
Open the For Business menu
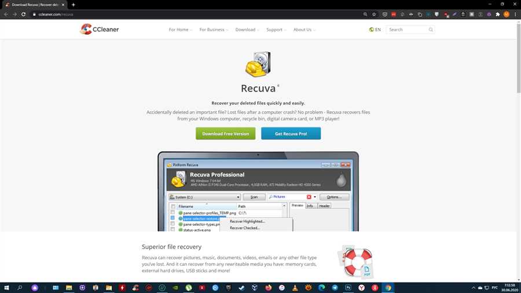[x=214, y=30]
